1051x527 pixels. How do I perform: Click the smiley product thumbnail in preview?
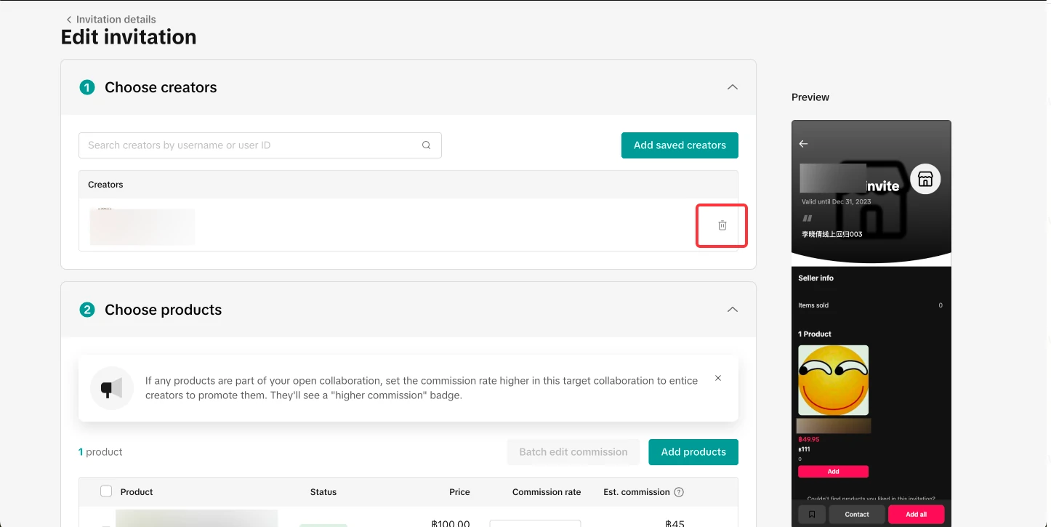click(x=833, y=380)
